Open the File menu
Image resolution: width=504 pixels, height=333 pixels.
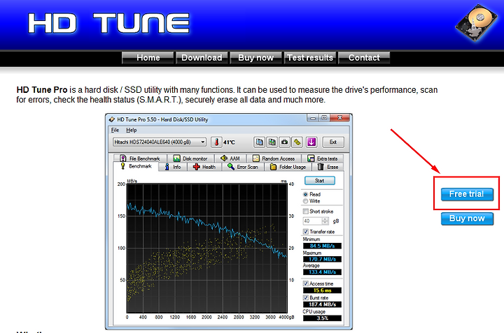[x=115, y=130]
